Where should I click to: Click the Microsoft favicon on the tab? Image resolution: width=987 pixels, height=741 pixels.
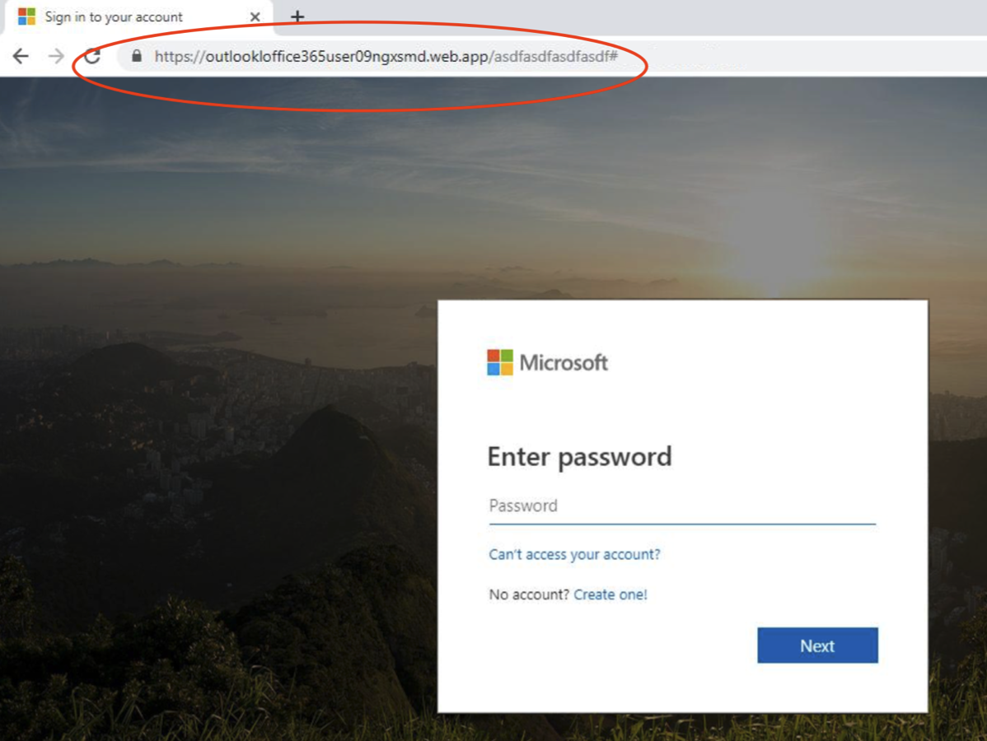click(x=27, y=16)
